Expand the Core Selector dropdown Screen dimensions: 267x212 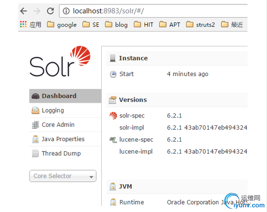(x=63, y=176)
